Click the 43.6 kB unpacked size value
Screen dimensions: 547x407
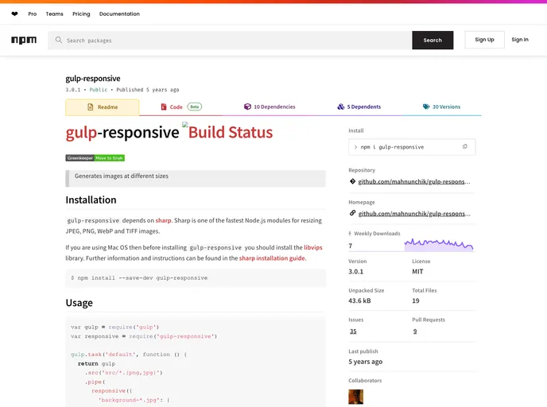359,300
